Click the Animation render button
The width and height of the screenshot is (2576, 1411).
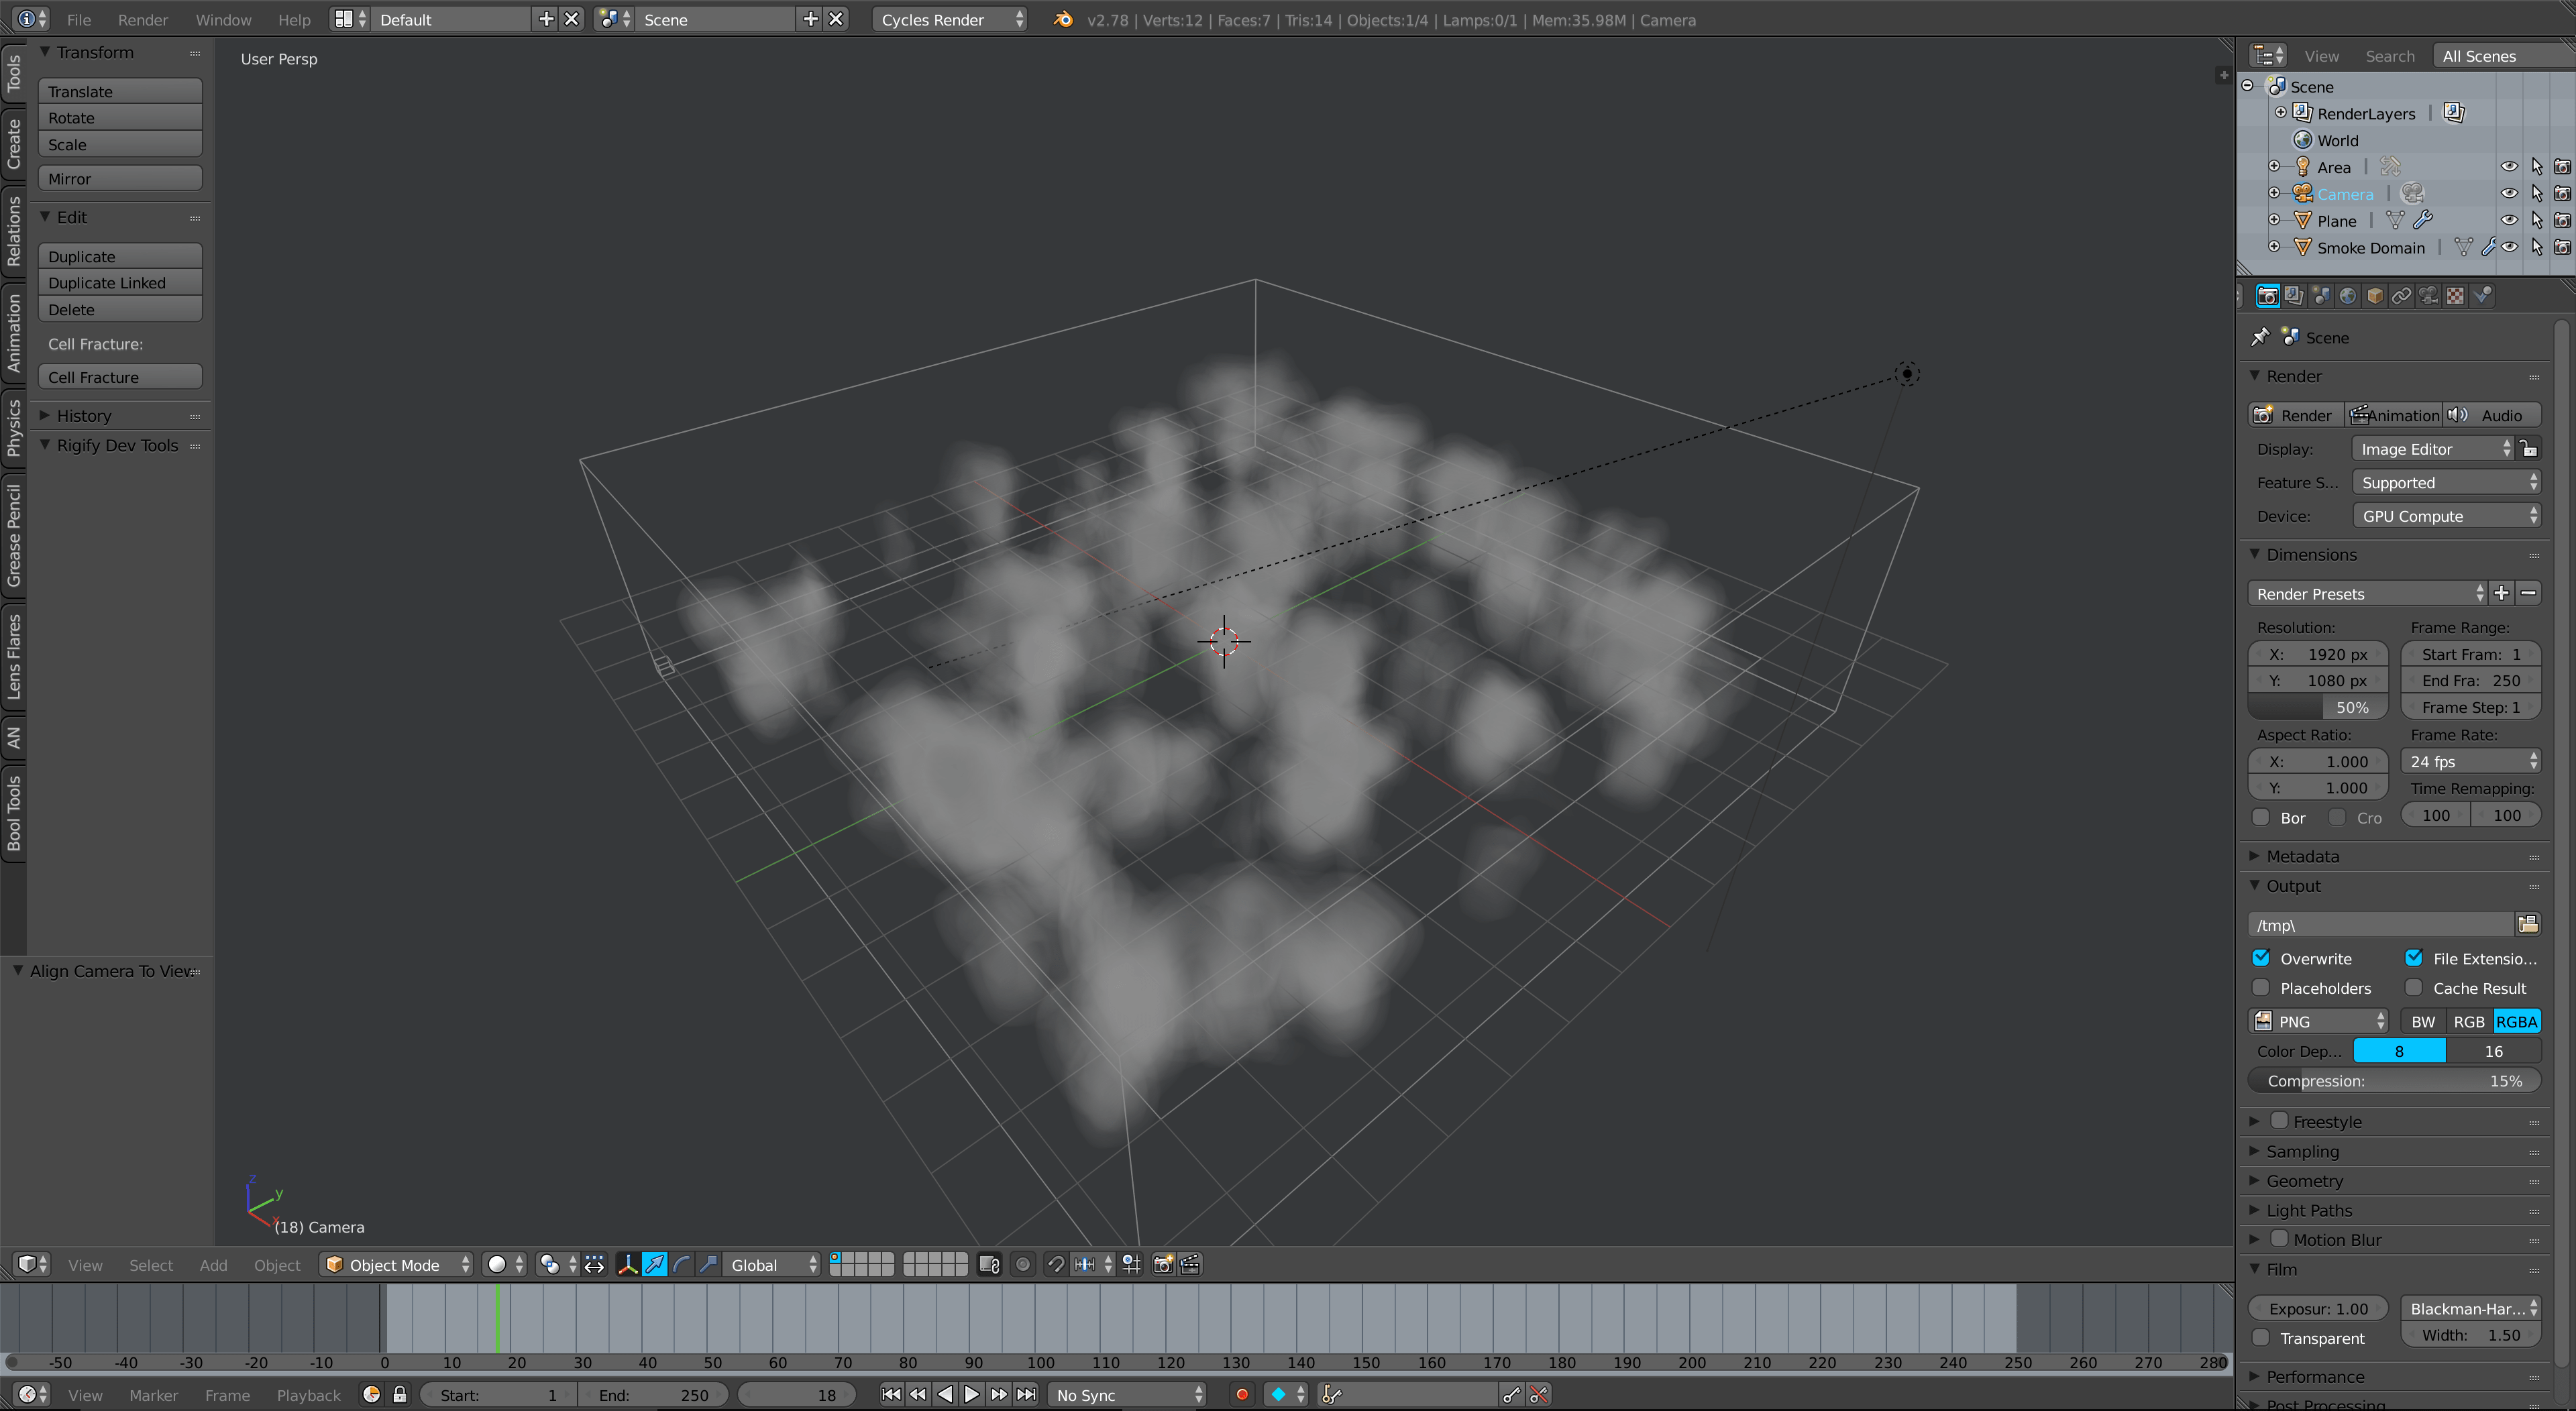tap(2394, 415)
